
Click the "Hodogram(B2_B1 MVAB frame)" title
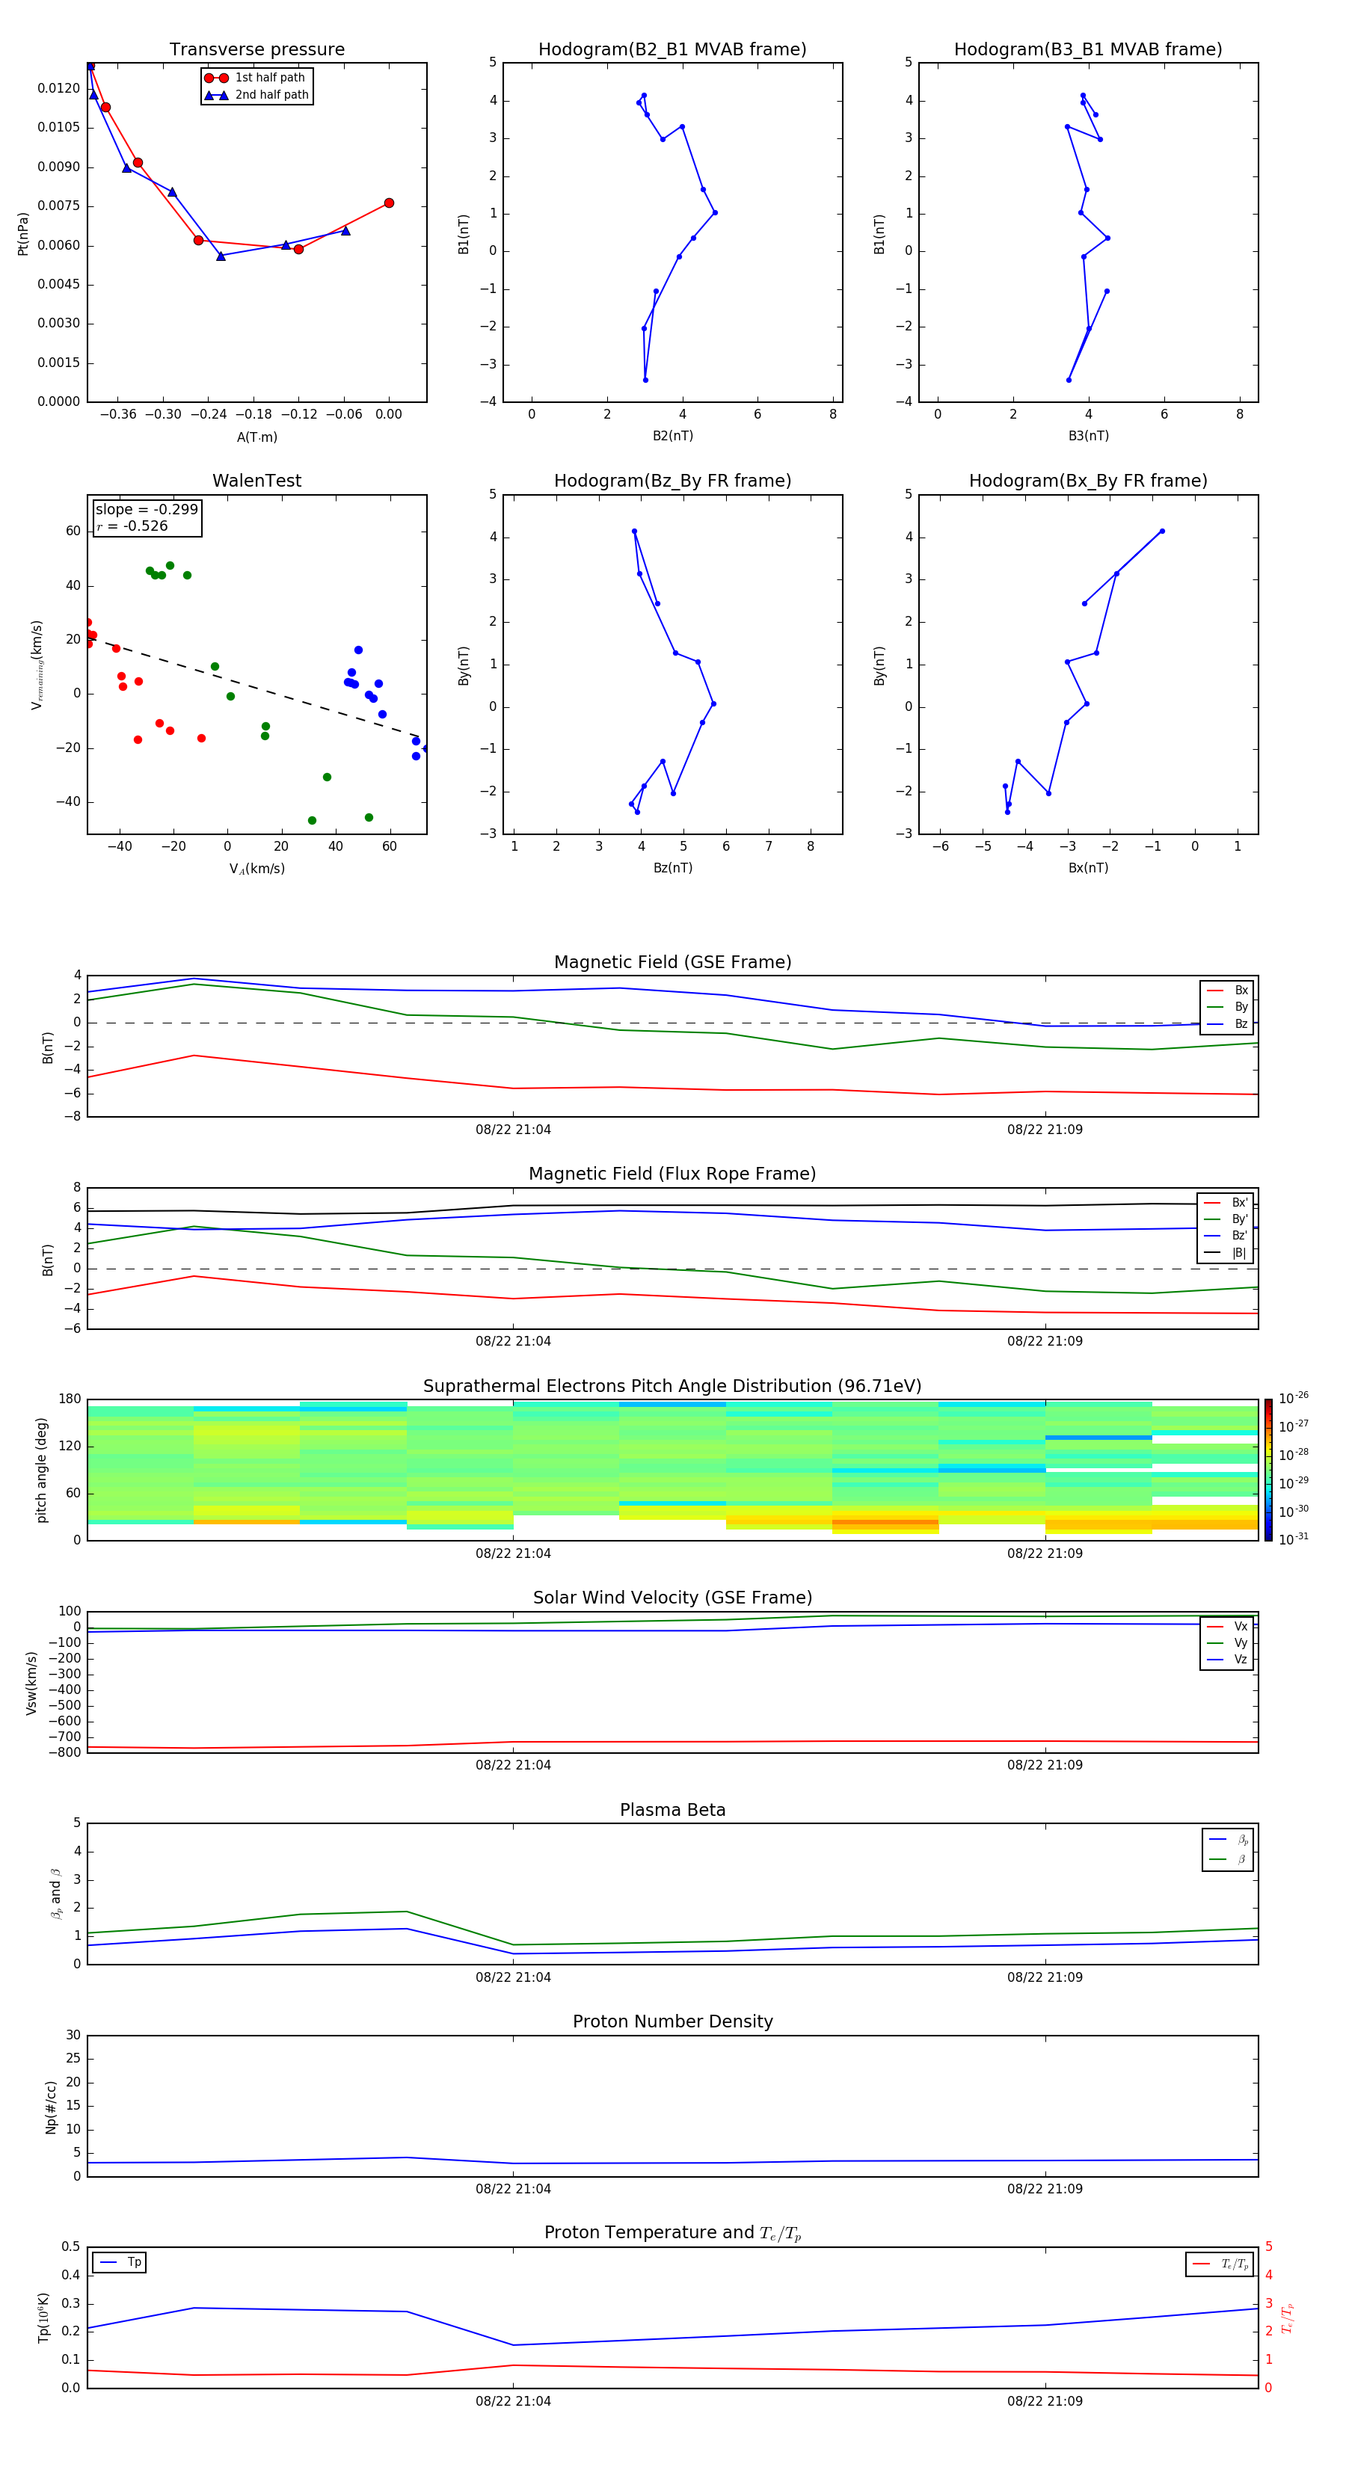[x=672, y=49]
